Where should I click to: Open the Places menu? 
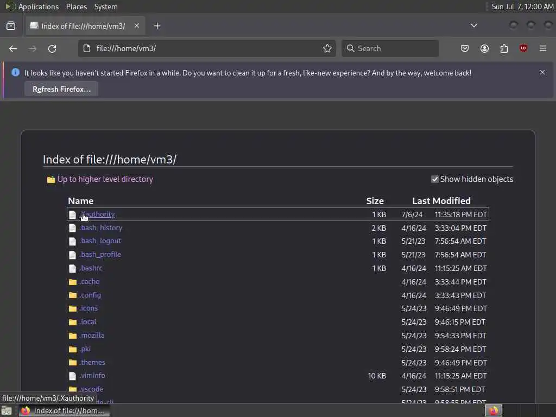coord(77,7)
